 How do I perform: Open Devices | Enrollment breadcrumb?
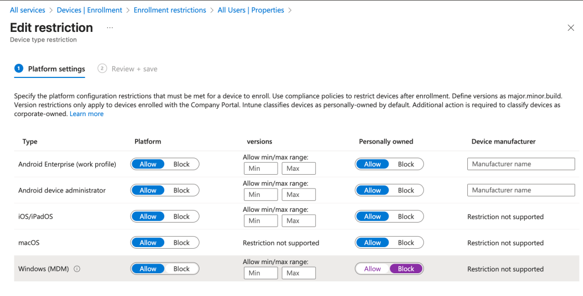click(89, 10)
